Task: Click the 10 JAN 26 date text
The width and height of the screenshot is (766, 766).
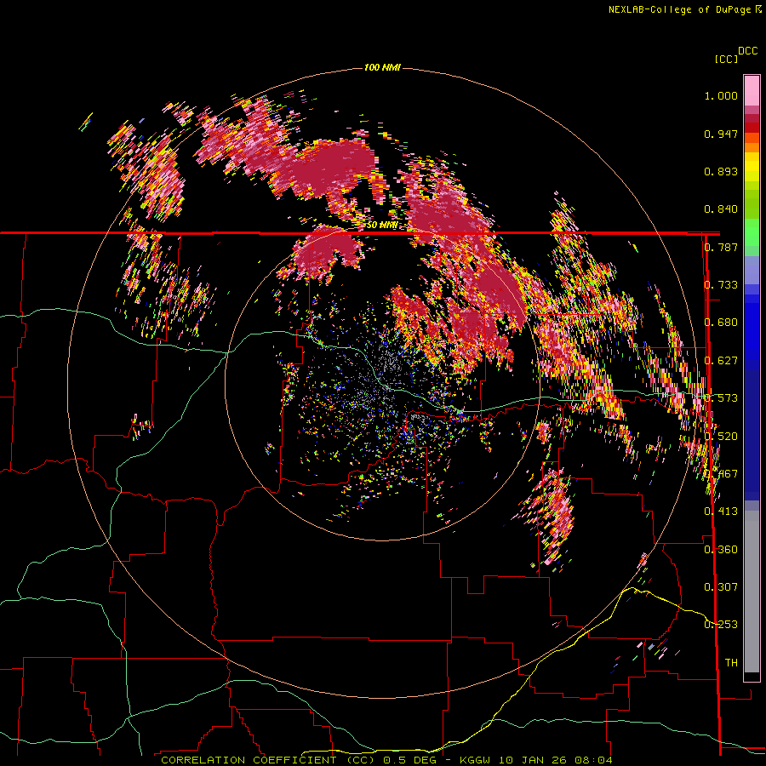Action: [x=533, y=760]
